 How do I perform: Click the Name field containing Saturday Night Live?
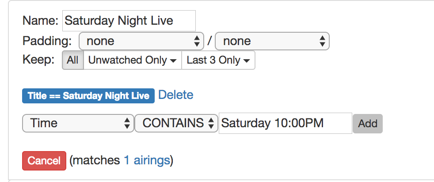click(129, 21)
